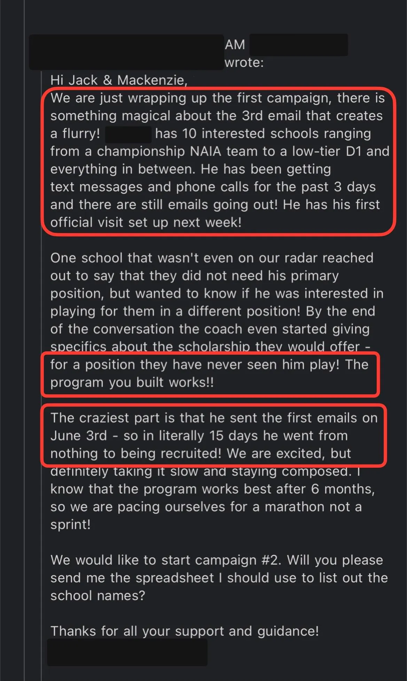Click the redacted signature block at bottom
The image size is (407, 681).
(x=127, y=652)
